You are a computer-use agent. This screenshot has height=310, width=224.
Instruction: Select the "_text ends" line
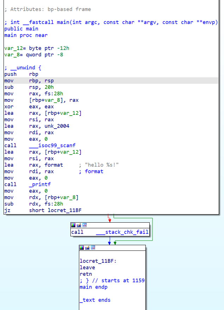coord(95,300)
